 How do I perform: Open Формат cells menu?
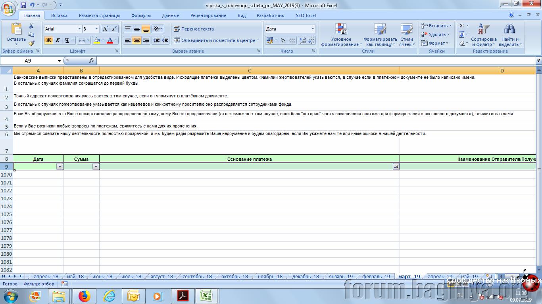pyautogui.click(x=434, y=43)
